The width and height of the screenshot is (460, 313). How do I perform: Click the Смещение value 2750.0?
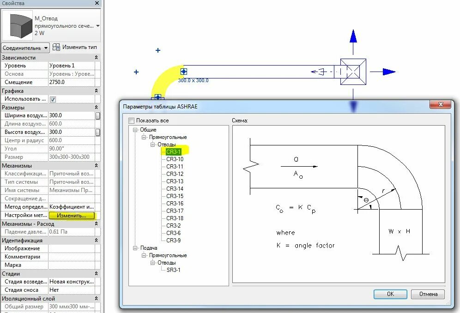(71, 82)
